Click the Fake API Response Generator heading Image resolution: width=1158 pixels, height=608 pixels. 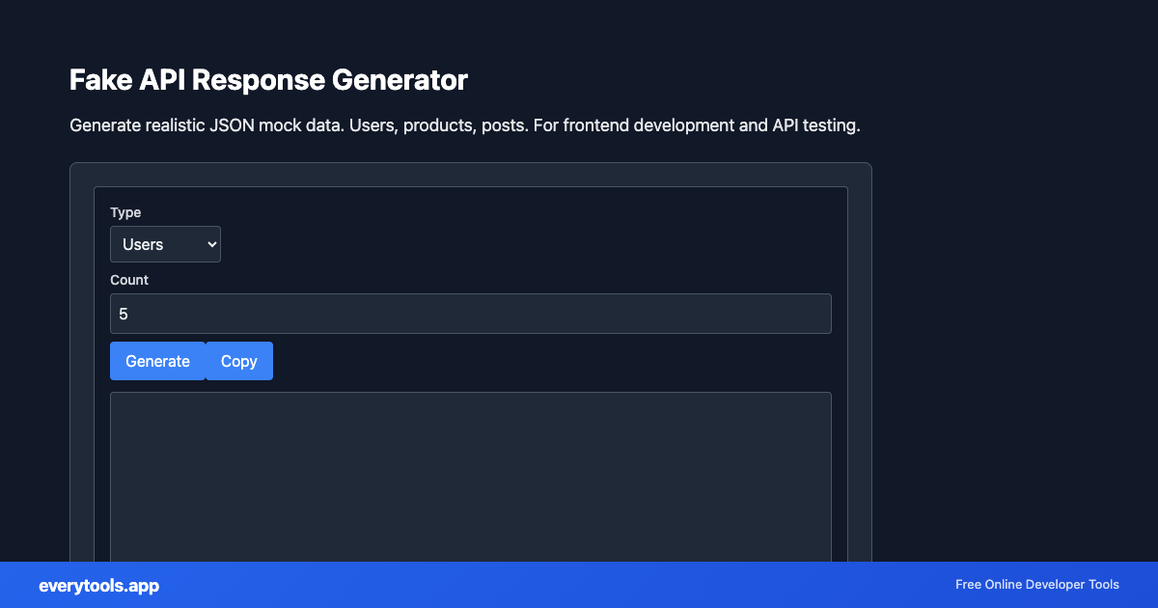pyautogui.click(x=268, y=79)
